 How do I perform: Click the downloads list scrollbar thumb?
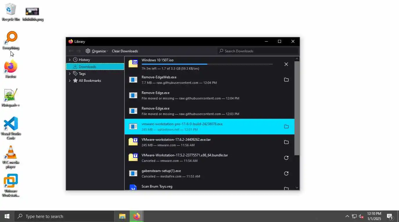tap(297, 108)
